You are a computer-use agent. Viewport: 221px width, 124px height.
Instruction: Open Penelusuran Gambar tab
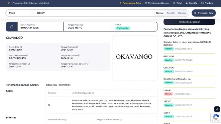[157, 3]
